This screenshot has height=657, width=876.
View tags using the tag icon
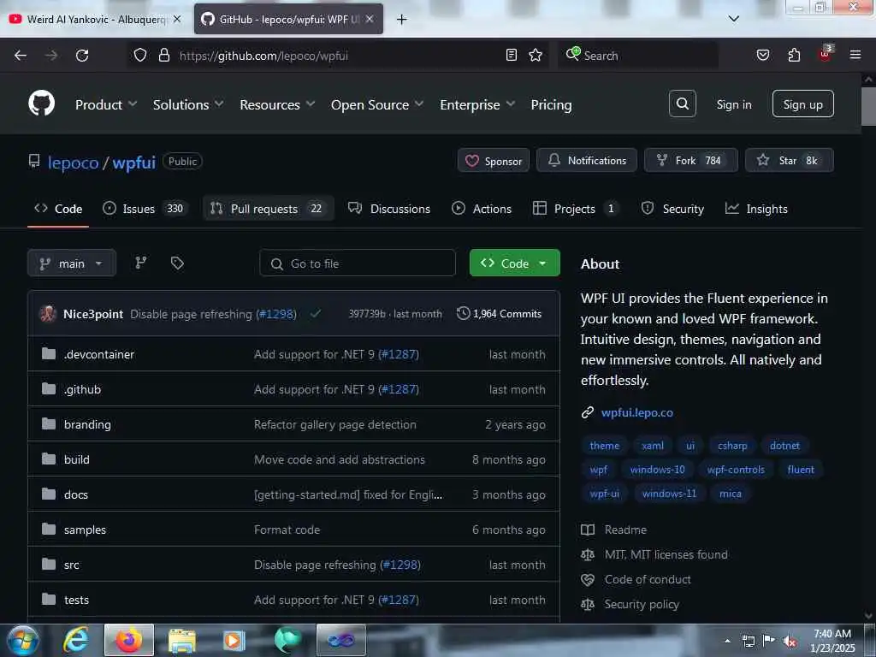[x=177, y=263]
